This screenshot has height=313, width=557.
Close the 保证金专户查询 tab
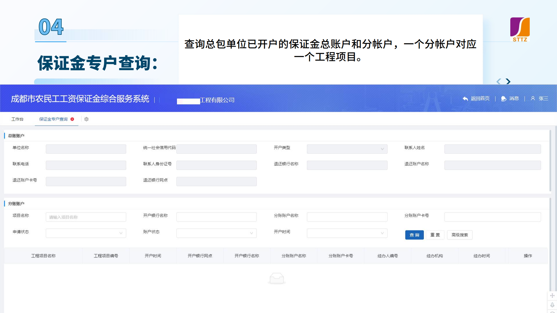pyautogui.click(x=72, y=119)
